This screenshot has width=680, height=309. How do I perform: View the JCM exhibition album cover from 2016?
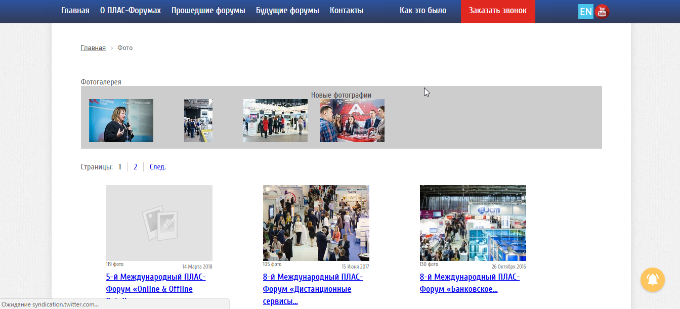pyautogui.click(x=473, y=223)
